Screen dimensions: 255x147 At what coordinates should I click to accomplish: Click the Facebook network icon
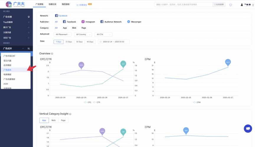point(56,16)
